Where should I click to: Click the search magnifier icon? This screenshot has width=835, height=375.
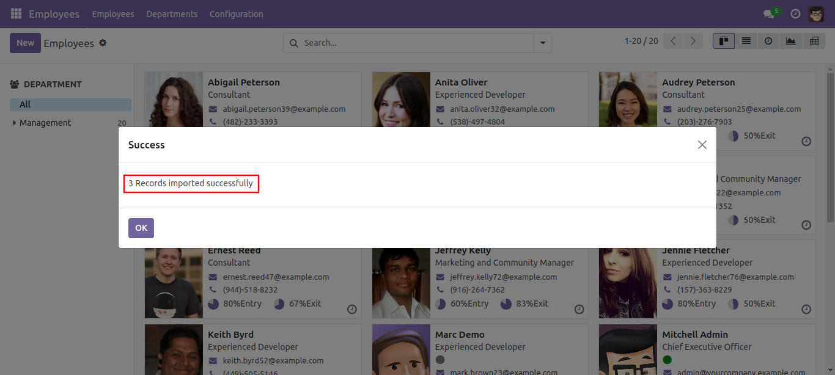294,43
